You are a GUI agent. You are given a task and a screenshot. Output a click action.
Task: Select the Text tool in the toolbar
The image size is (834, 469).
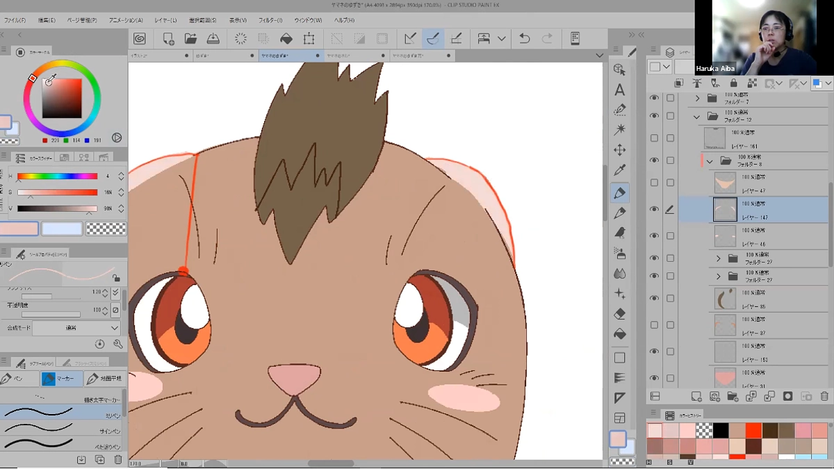(x=619, y=90)
